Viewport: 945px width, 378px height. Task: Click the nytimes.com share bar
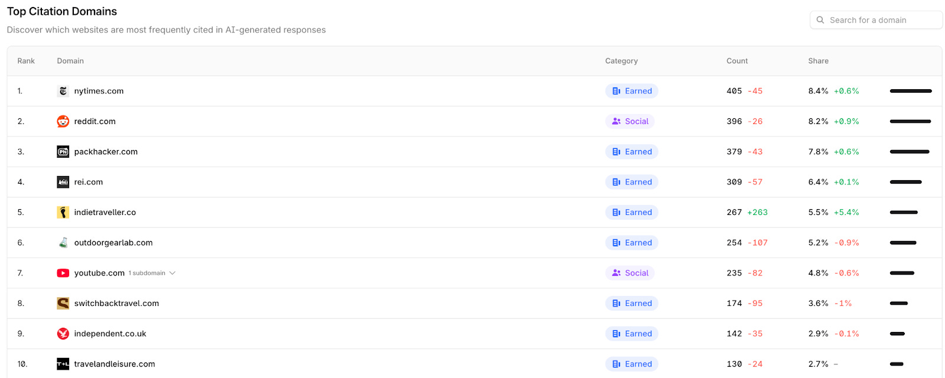point(911,91)
